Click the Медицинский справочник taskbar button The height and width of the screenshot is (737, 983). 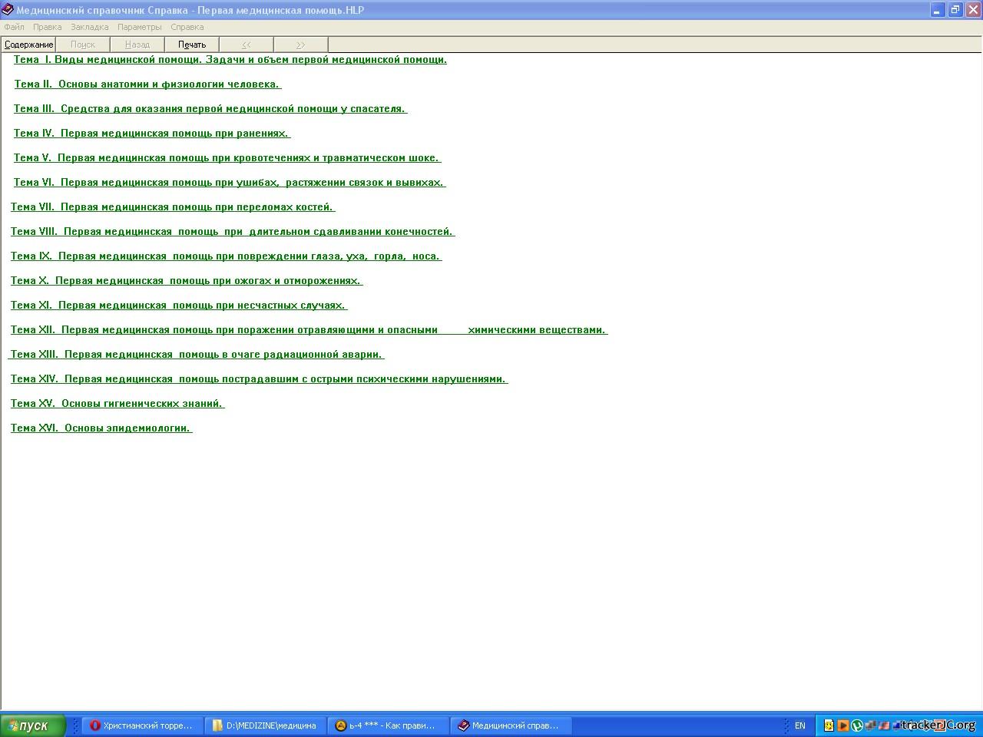point(511,725)
